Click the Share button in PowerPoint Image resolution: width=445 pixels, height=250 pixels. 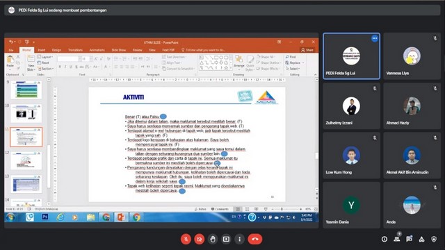(307, 50)
